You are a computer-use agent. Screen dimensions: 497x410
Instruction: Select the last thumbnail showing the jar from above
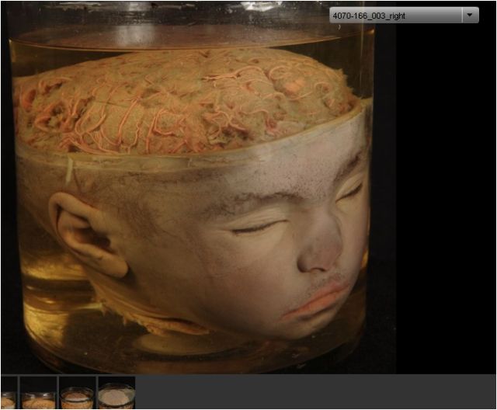click(x=116, y=392)
